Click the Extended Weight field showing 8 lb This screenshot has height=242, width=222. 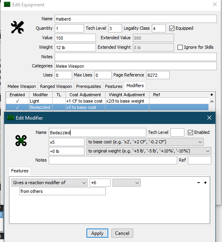(153, 48)
